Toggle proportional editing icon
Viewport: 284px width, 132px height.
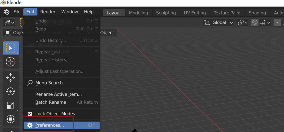[277, 23]
